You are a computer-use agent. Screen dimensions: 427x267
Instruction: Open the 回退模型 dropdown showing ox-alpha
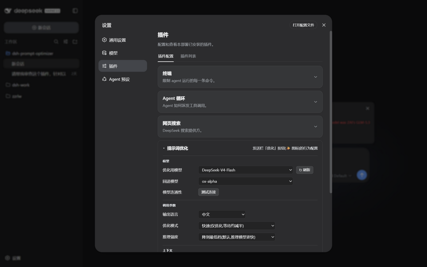(x=246, y=181)
